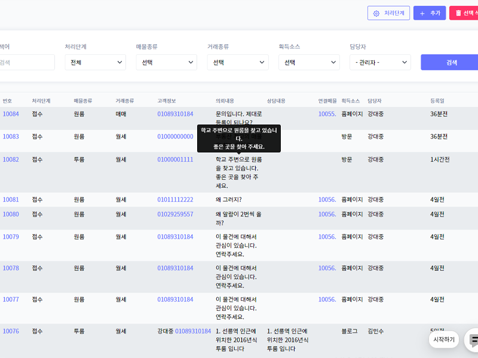Open request number 10081
Viewport: 478px width, 358px height.
(x=11, y=200)
